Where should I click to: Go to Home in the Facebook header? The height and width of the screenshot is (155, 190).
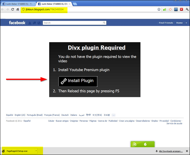179,23
